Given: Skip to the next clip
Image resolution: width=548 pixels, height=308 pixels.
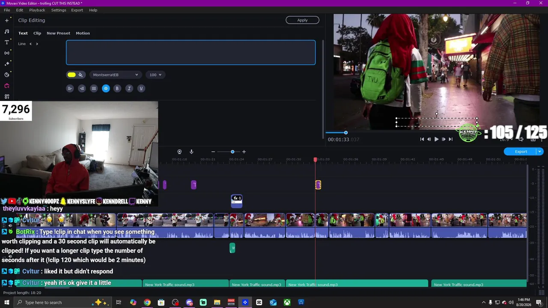Looking at the screenshot, I should tap(450, 139).
